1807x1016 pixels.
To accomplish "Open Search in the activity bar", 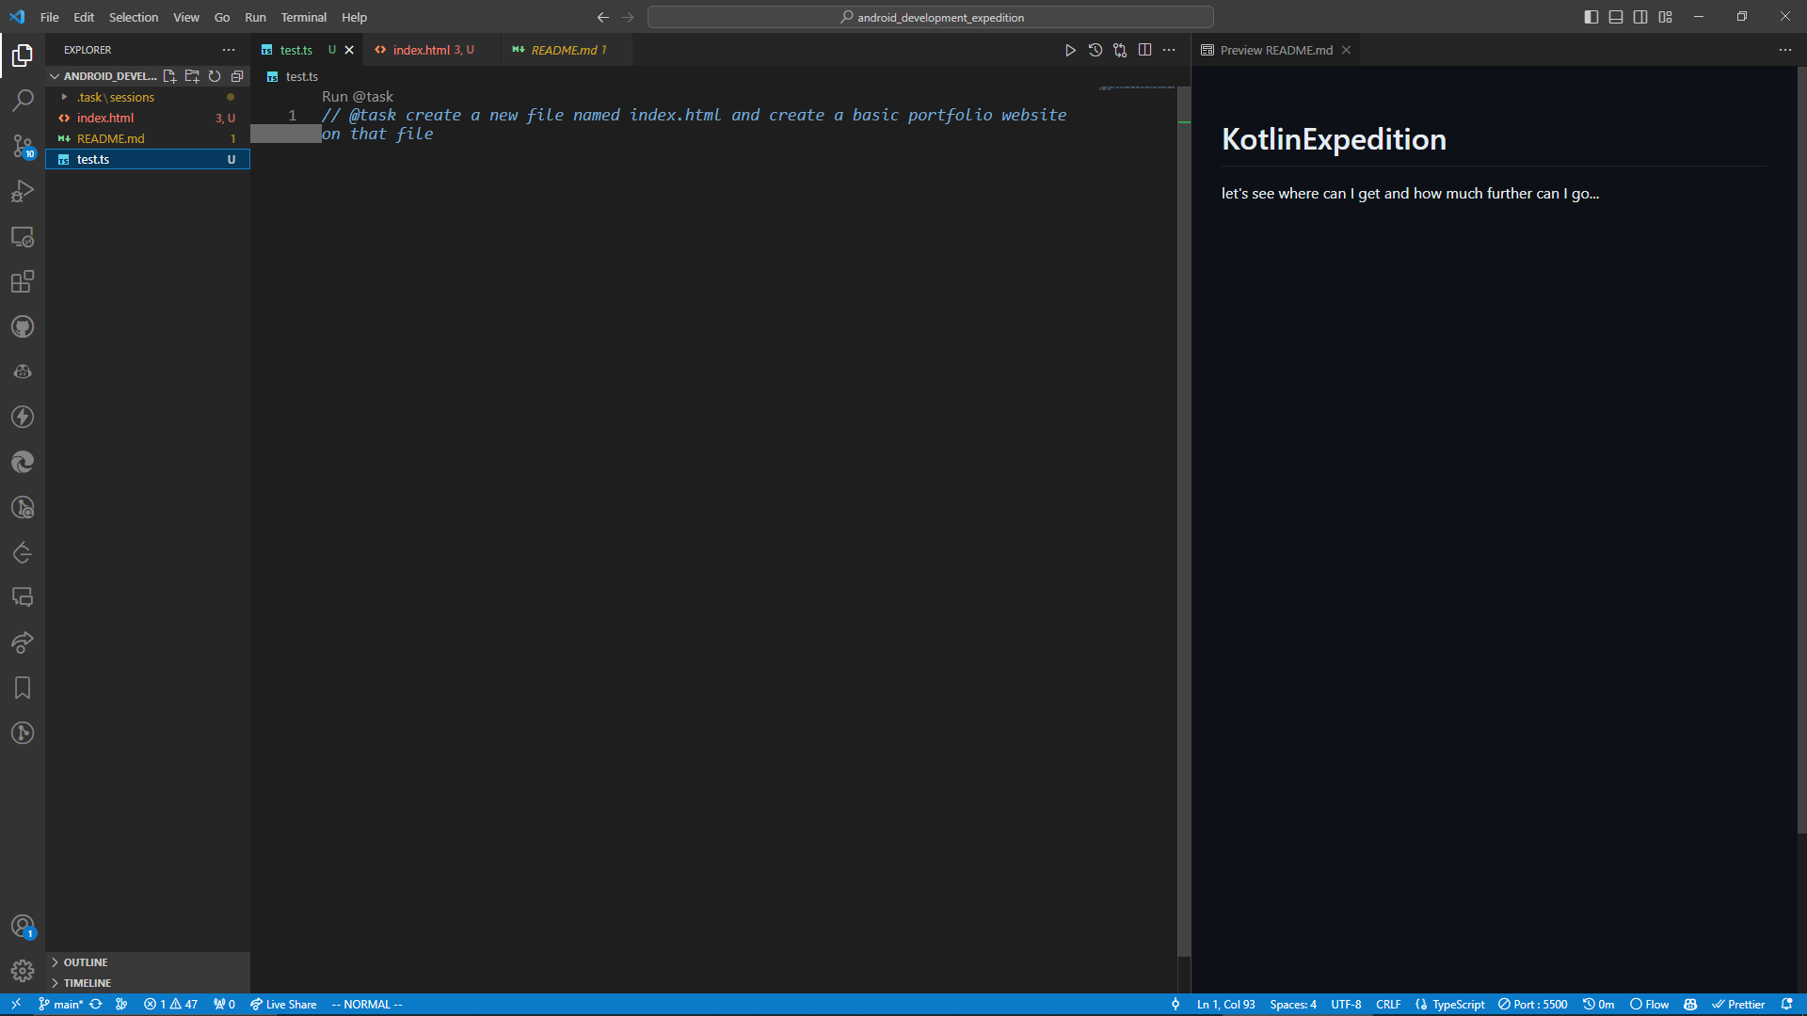I will coord(23,100).
